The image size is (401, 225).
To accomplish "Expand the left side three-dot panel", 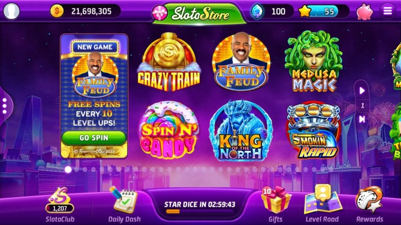I will click(5, 106).
